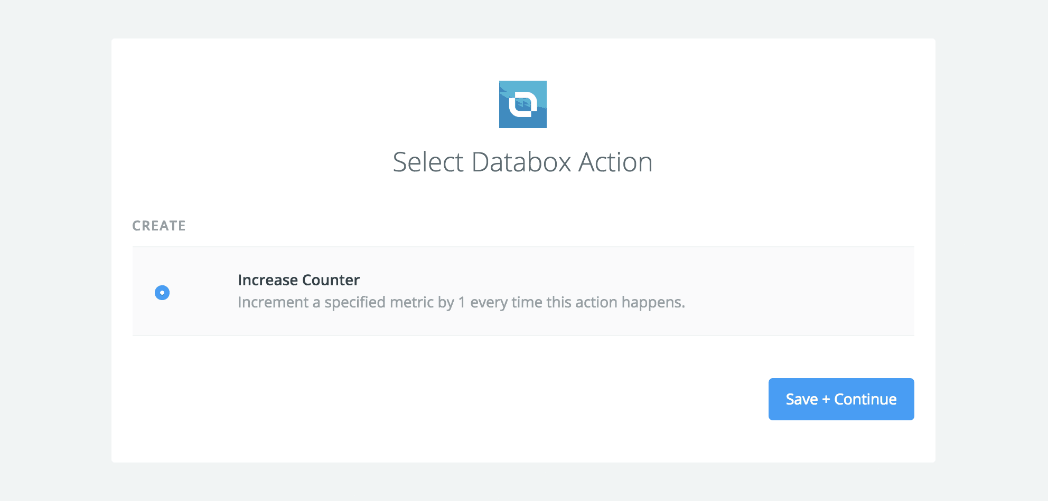
Task: Click the word 'Select' in the page heading
Action: 428,162
